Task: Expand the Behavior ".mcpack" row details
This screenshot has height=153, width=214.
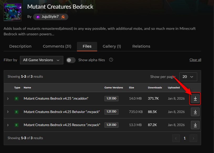Action: [x=8, y=112]
